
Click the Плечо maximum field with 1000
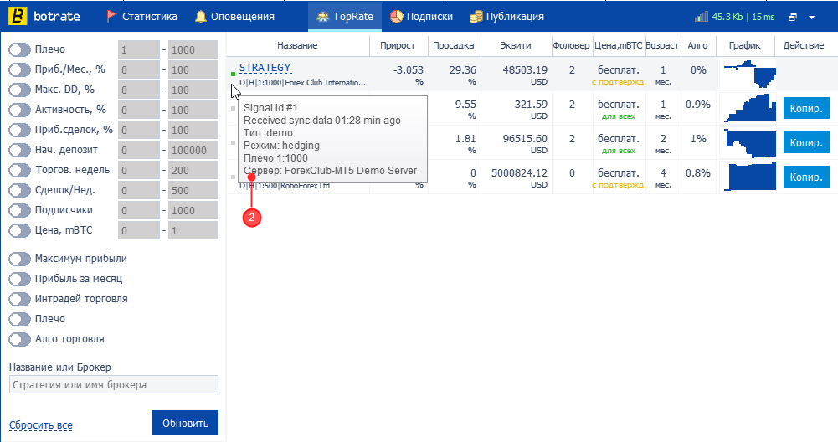(x=193, y=49)
